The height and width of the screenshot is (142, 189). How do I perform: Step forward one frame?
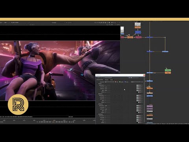pyautogui.click(x=57, y=122)
